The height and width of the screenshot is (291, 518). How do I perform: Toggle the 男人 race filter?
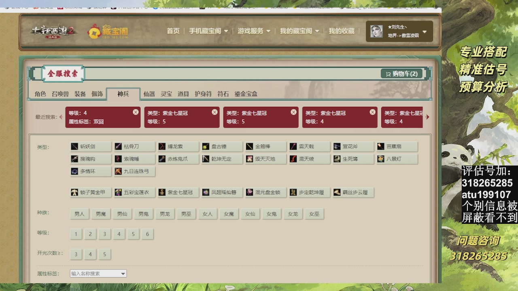79,214
